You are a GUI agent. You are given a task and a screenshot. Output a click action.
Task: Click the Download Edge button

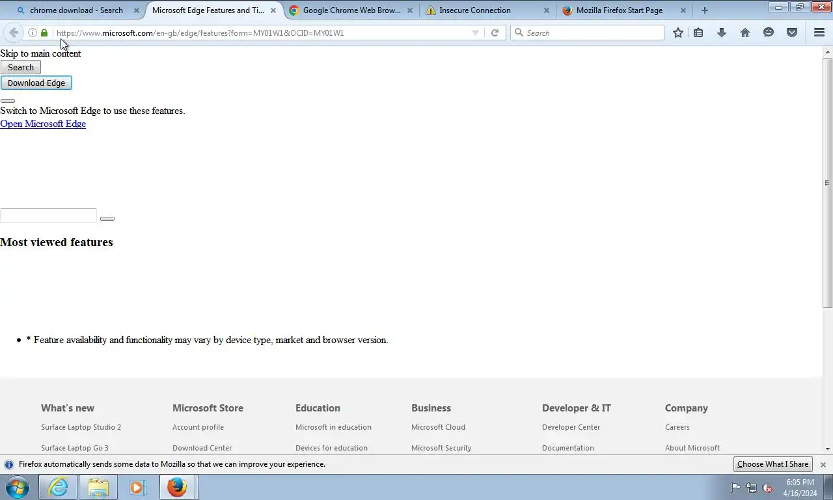36,83
